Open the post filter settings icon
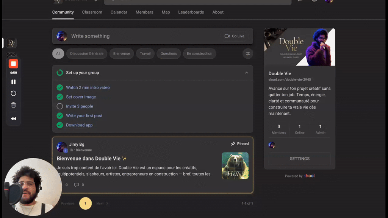This screenshot has width=388, height=218. click(x=248, y=54)
